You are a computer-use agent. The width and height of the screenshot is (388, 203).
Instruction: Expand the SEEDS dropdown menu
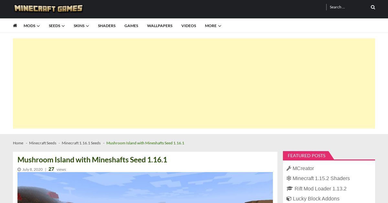pyautogui.click(x=57, y=26)
